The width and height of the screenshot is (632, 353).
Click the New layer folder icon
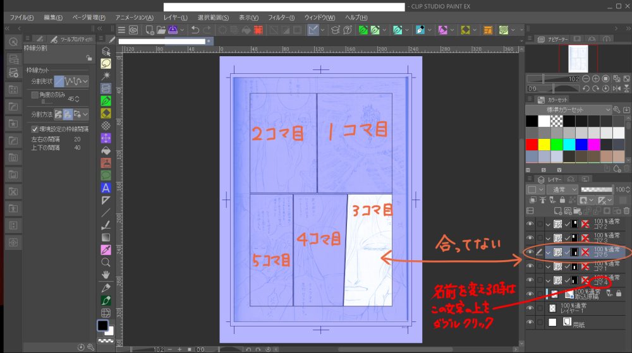[577, 210]
